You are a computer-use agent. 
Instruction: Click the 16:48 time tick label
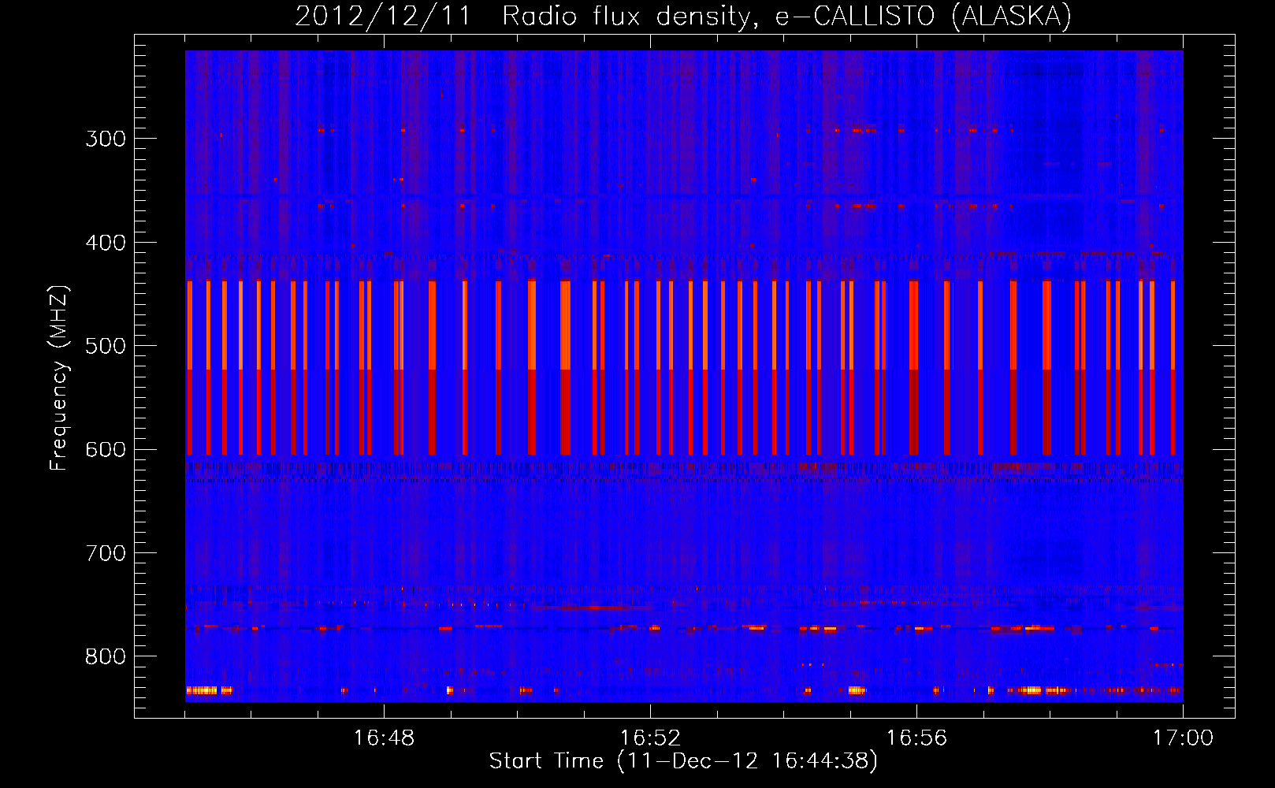[x=384, y=738]
